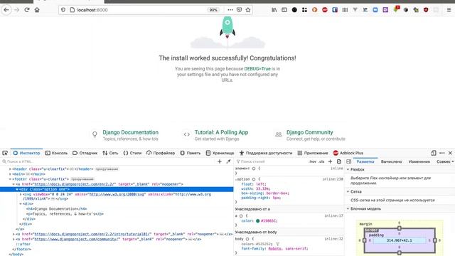Open Поддержка доступности tab
The width and height of the screenshot is (455, 256).
266,153
